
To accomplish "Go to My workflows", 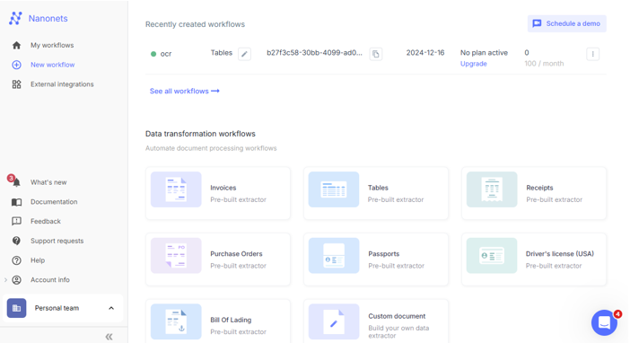I will [52, 45].
